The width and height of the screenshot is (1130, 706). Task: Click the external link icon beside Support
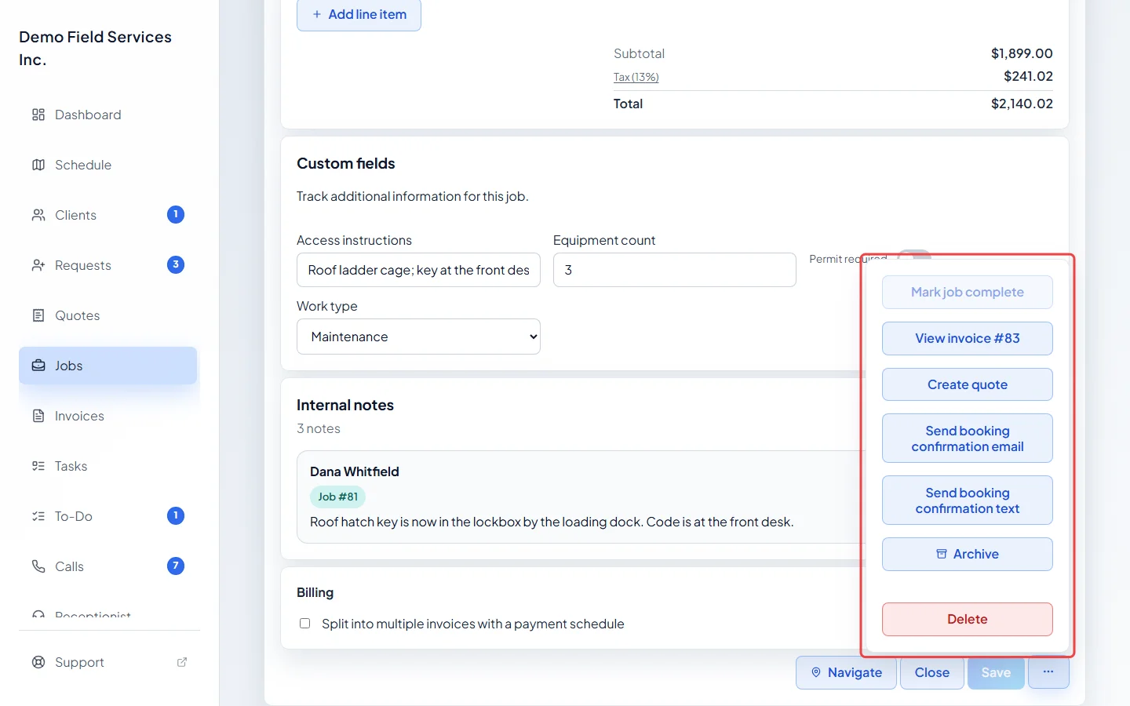pyautogui.click(x=182, y=662)
